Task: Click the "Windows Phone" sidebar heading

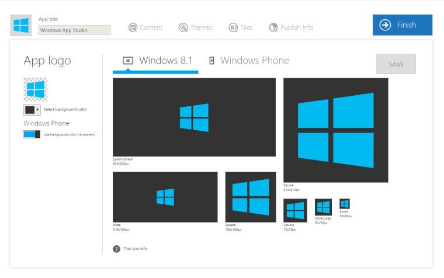Action: (46, 123)
